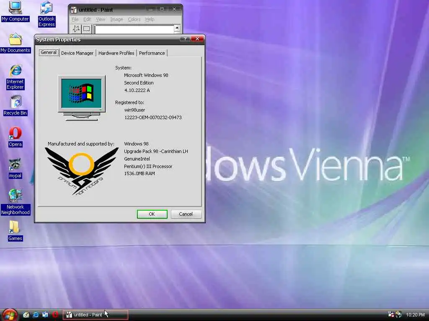Open the File menu in Paint
This screenshot has height=321, width=429.
point(75,19)
